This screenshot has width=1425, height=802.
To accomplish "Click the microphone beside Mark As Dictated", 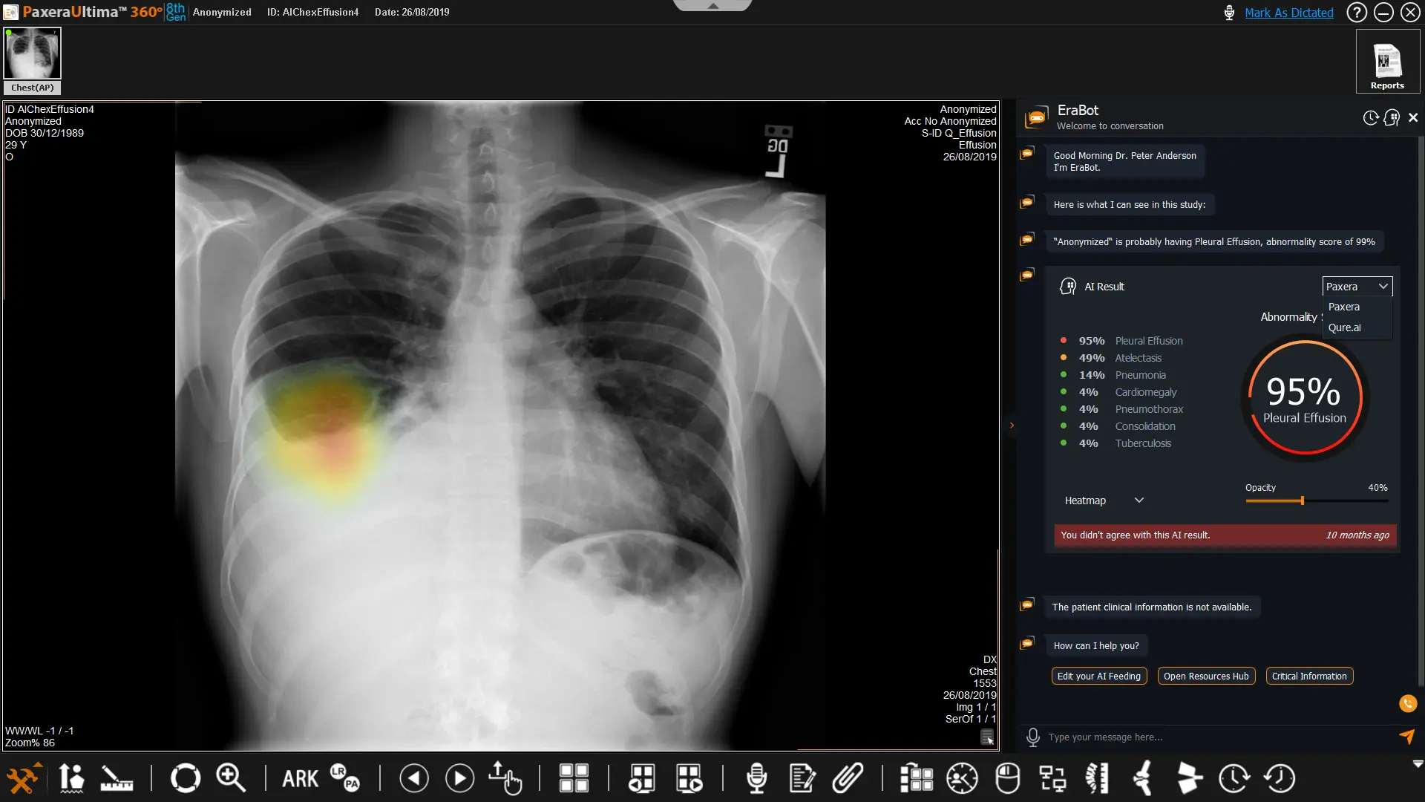I will pos(1229,13).
